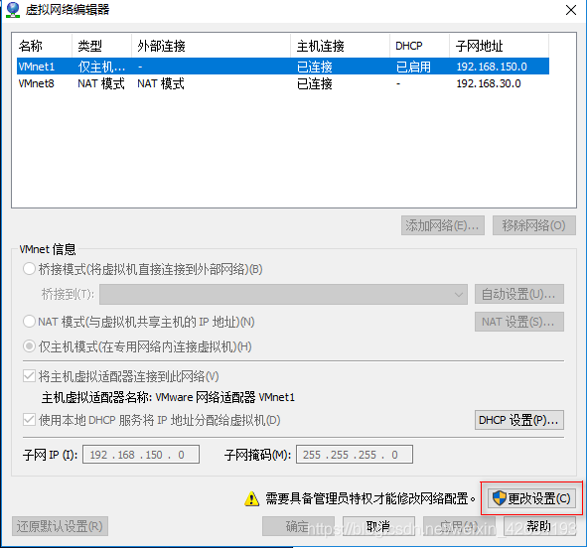Click NAT 模式 type cell of VMnet8
This screenshot has width=587, height=548.
(x=101, y=83)
